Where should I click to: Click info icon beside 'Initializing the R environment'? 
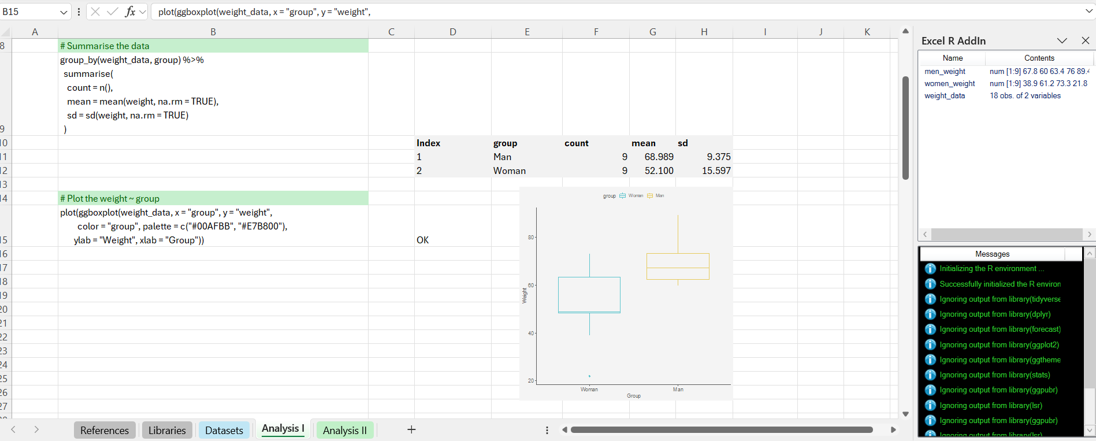[x=930, y=269]
